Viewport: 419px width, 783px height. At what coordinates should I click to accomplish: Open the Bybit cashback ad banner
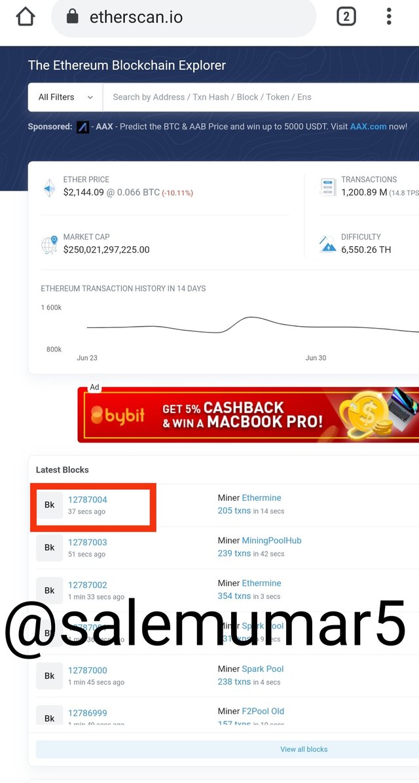(248, 414)
